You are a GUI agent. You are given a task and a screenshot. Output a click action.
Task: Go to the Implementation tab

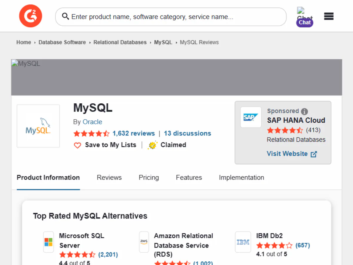tap(241, 178)
